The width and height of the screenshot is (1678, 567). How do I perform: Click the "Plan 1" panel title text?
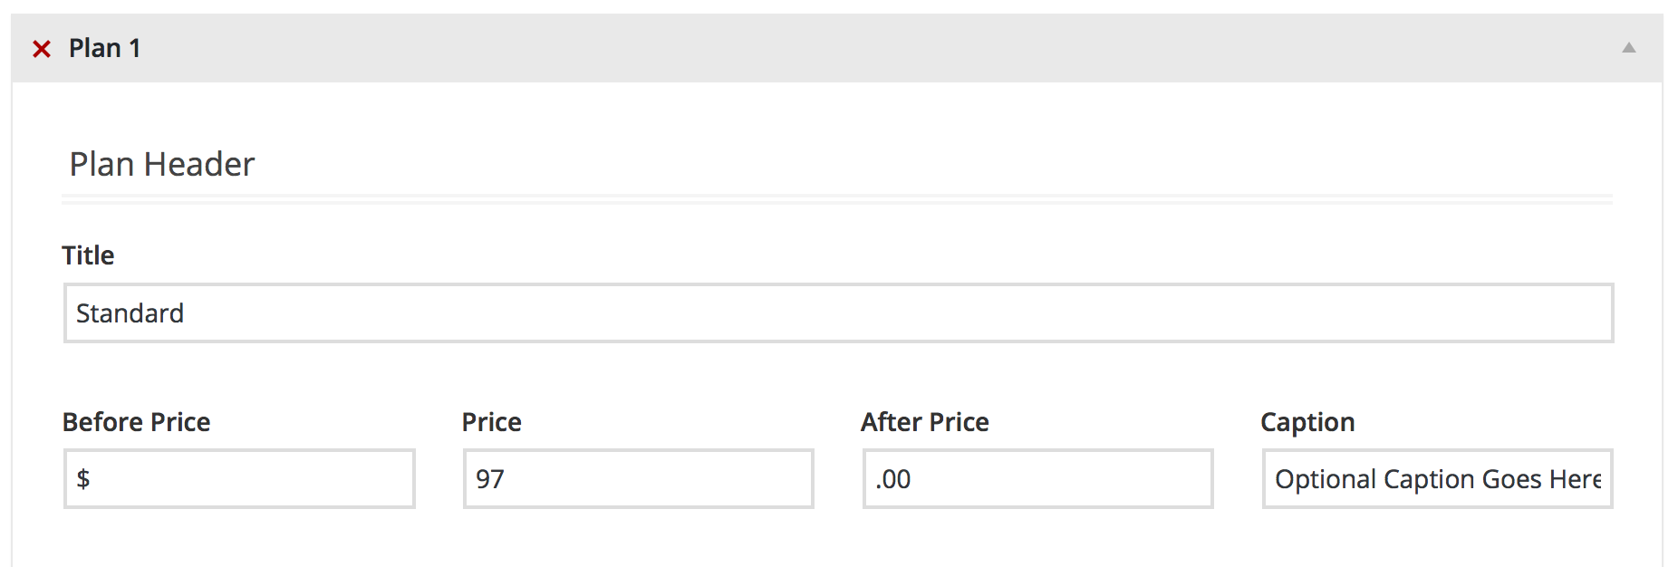104,48
